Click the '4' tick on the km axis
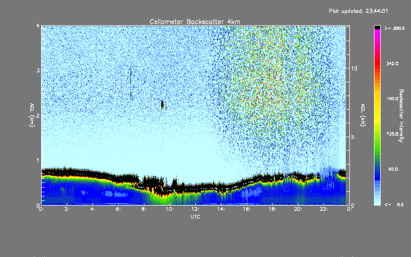The height and width of the screenshot is (257, 411). coord(38,26)
